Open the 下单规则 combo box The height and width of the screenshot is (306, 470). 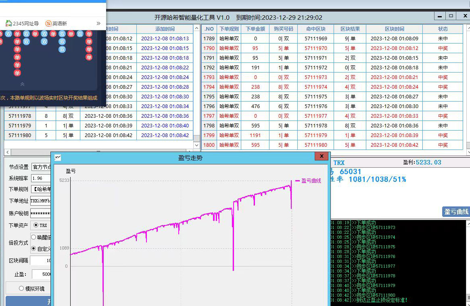click(x=41, y=189)
